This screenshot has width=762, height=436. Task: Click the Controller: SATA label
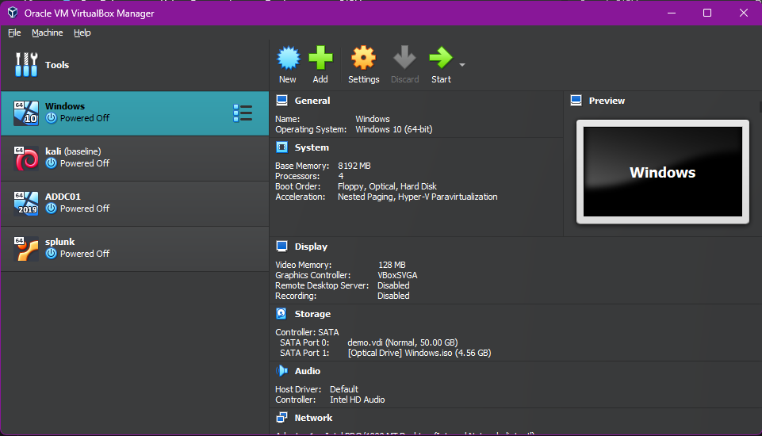click(307, 332)
